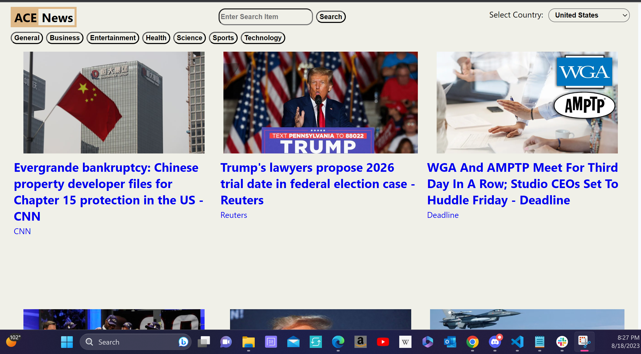Launch Amazon app from taskbar

point(360,342)
